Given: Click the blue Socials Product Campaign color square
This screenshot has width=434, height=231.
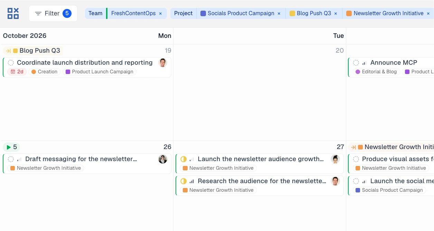Looking at the screenshot, I should tap(203, 13).
